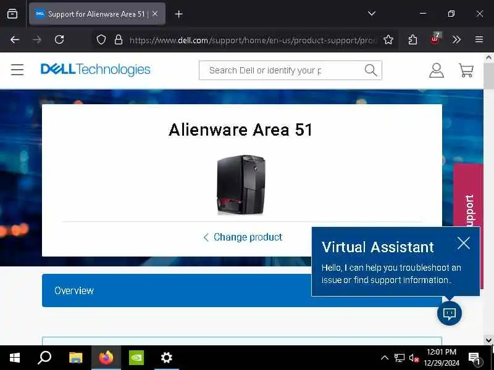
Task: Show hidden system tray icons
Action: pos(384,358)
